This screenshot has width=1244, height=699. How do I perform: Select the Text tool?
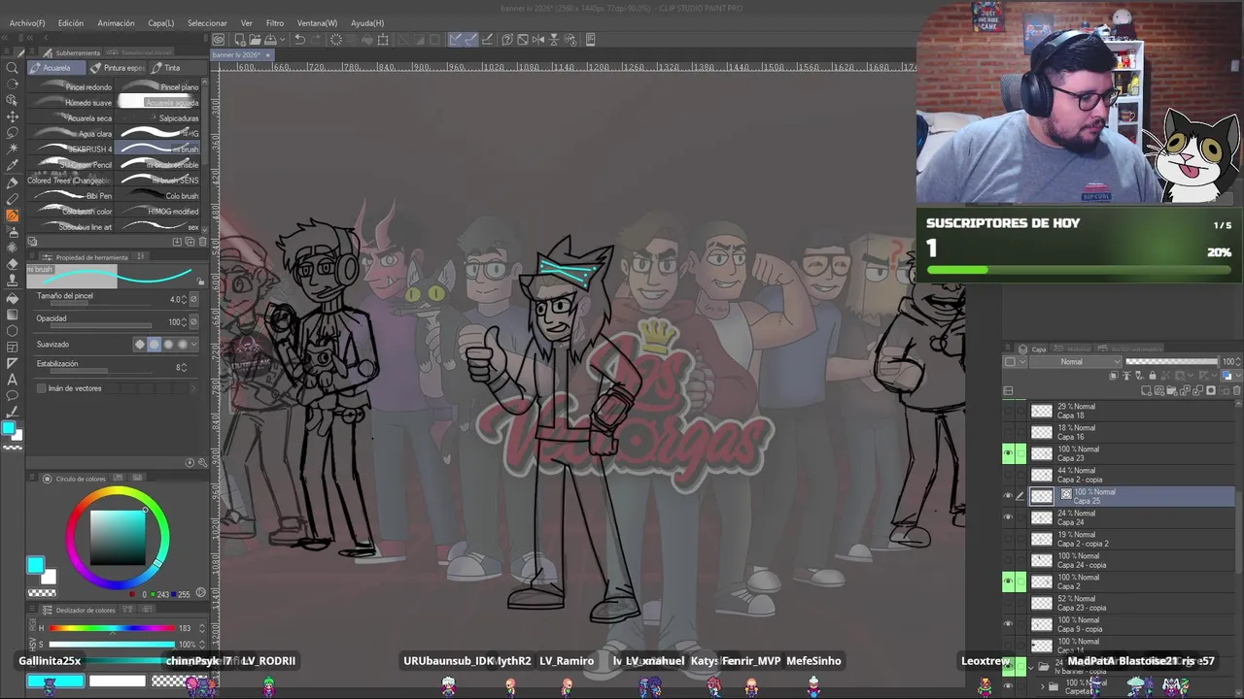click(x=13, y=380)
